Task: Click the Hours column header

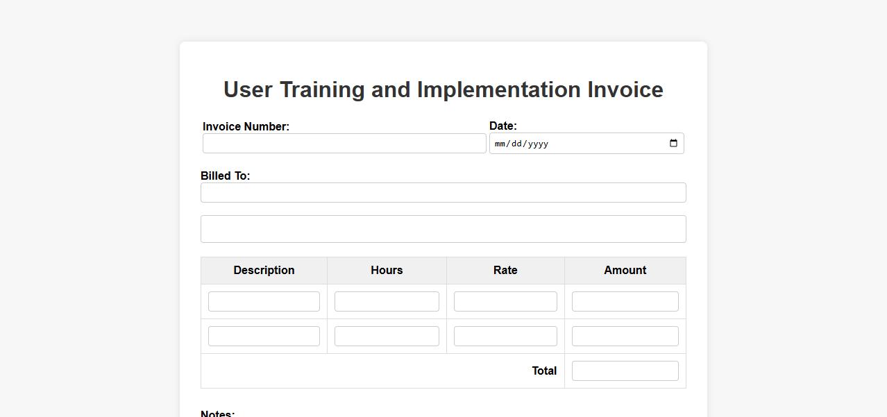Action: 387,271
